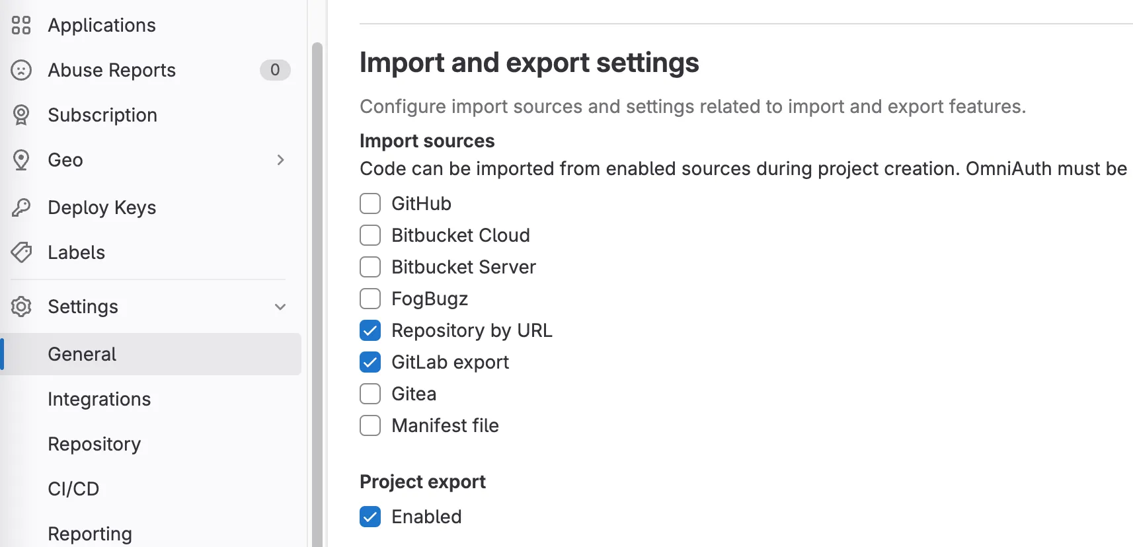1133x547 pixels.
Task: Go to Repository settings
Action: [x=94, y=444]
